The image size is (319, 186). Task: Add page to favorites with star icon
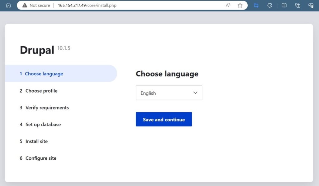[240, 5]
